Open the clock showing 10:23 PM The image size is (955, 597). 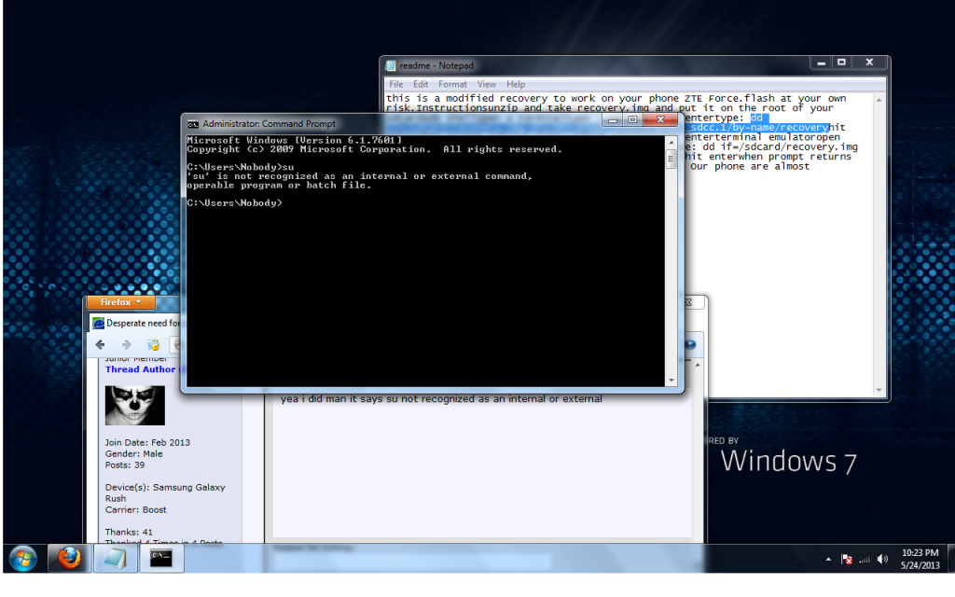[920, 559]
